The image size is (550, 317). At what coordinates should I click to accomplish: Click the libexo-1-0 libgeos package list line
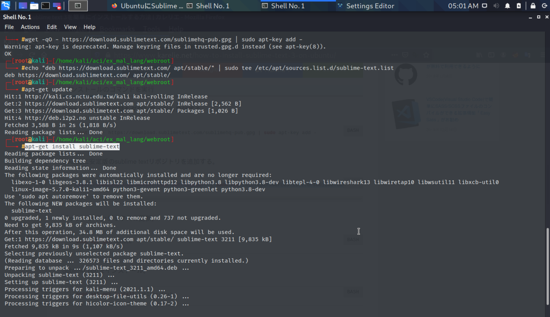(255, 182)
